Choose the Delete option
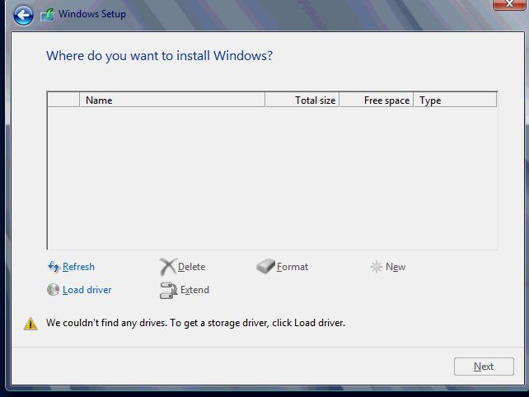Screen dimensions: 529x397 coord(191,267)
